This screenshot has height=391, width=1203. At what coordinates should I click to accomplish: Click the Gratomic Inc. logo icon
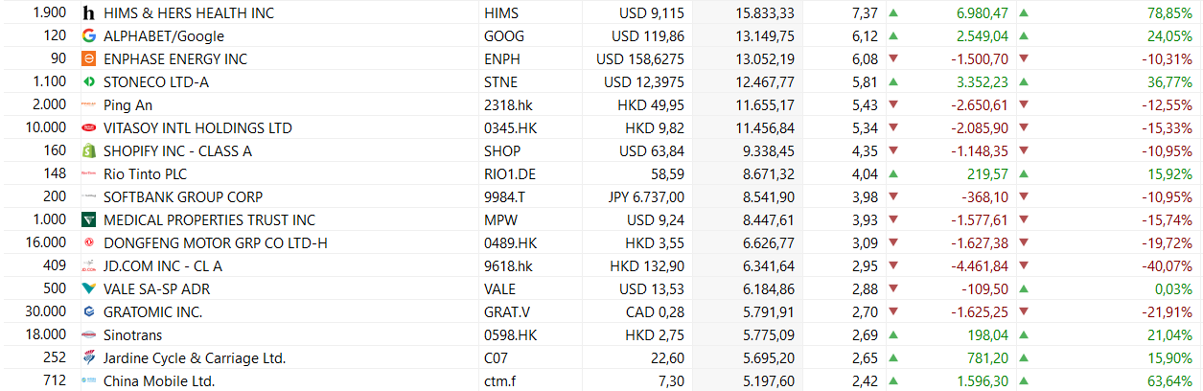tap(89, 311)
